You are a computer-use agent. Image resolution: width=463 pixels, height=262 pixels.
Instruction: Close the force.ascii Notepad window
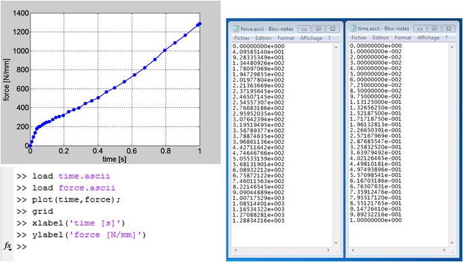pos(333,28)
